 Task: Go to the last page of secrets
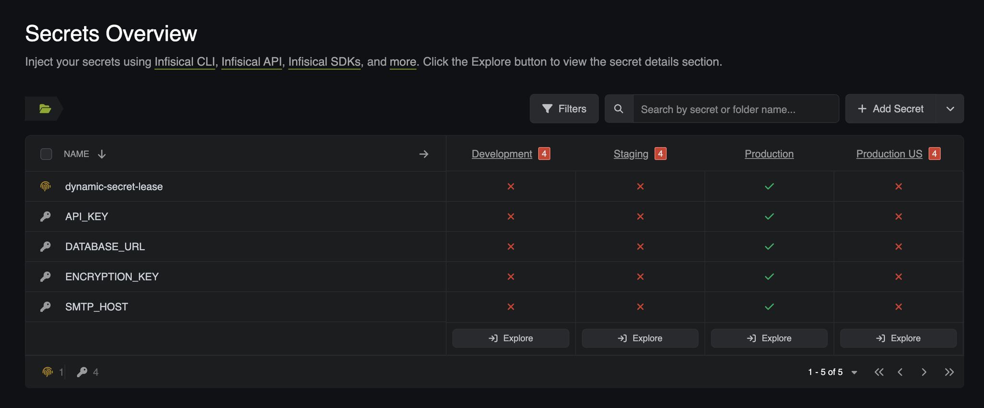pos(949,372)
